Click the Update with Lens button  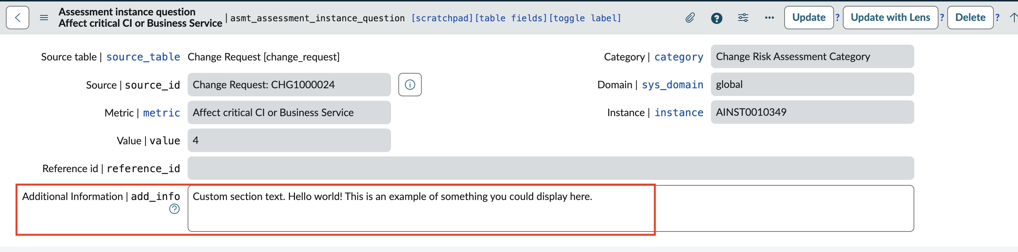click(x=890, y=18)
